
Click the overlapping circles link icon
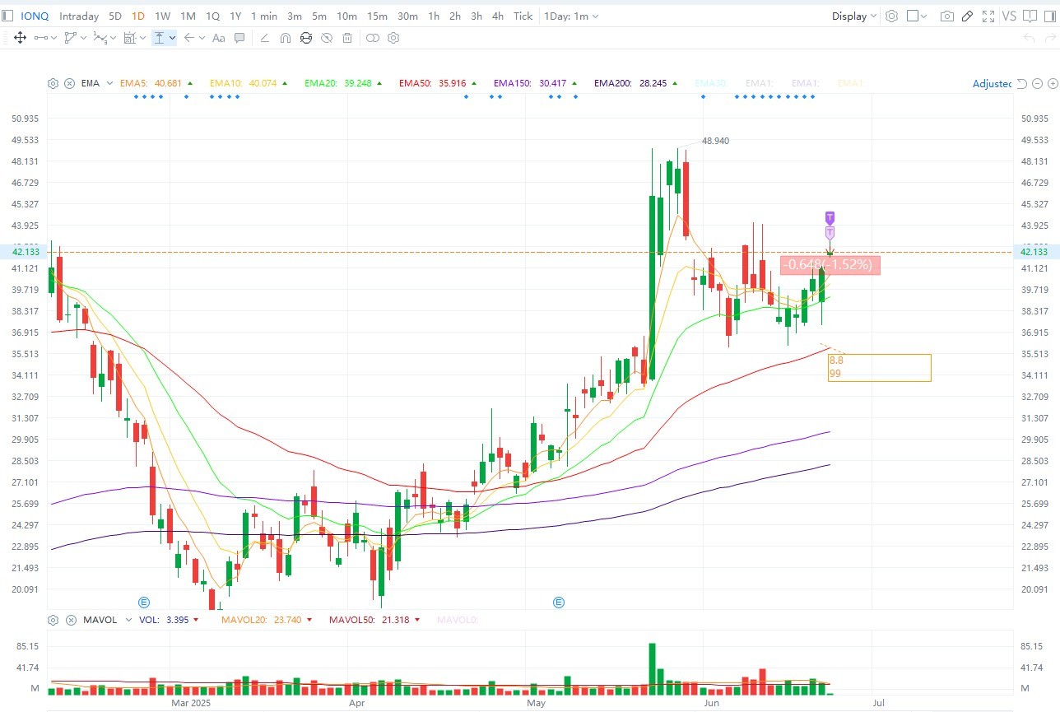pyautogui.click(x=372, y=38)
